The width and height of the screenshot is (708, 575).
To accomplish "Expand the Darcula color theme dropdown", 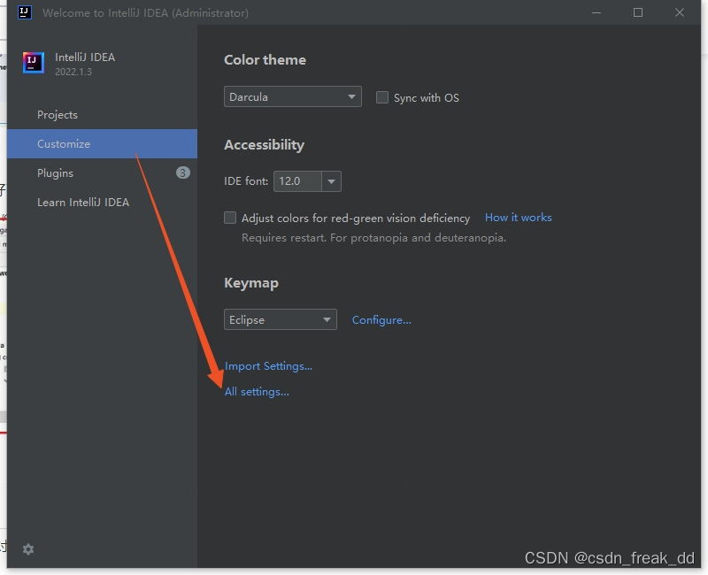I will click(x=293, y=96).
